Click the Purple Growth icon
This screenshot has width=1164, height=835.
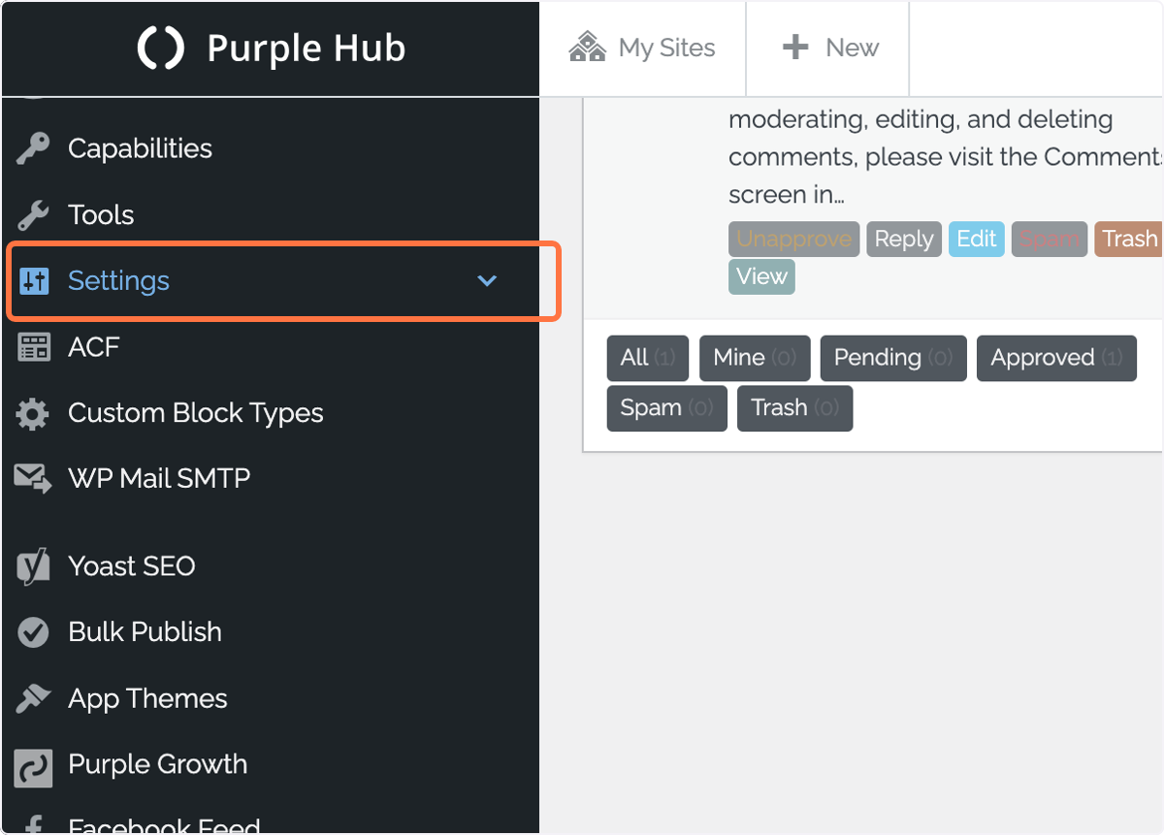(33, 766)
